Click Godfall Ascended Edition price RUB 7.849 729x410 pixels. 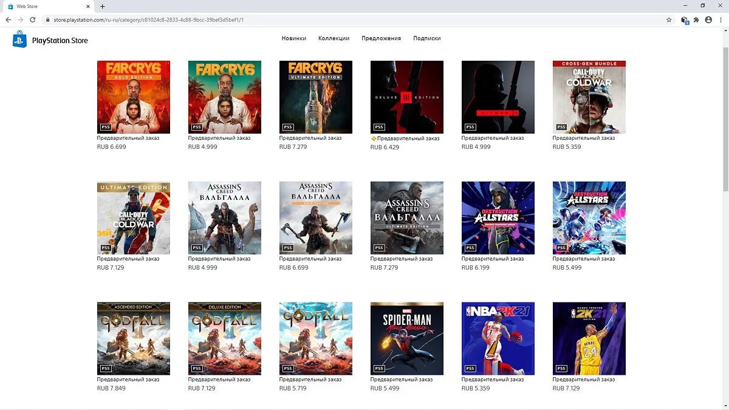click(111, 388)
